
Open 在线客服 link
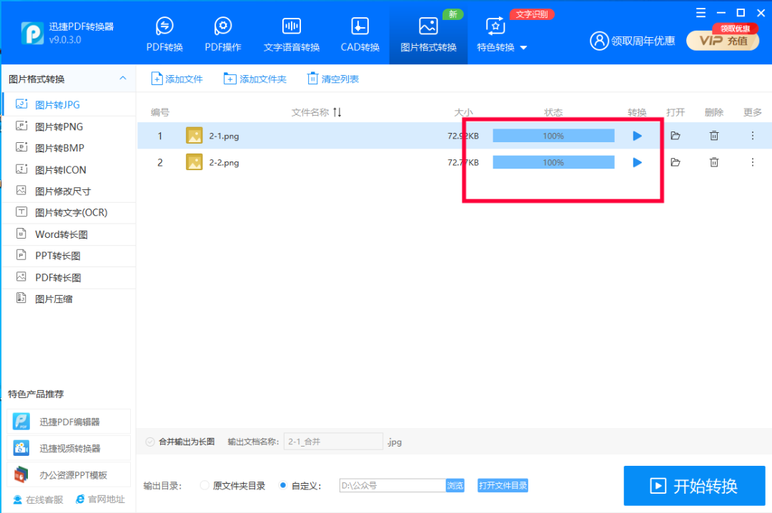tap(39, 499)
